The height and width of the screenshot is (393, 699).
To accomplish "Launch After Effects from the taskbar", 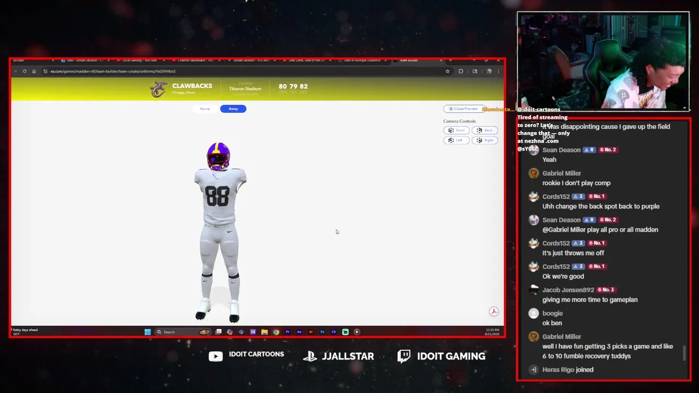I will coord(299,332).
